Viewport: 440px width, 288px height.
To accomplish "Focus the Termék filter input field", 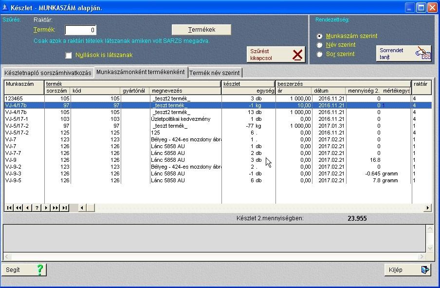I will pos(80,30).
